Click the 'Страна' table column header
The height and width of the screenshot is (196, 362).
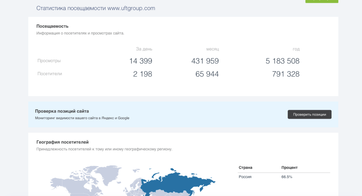pos(246,167)
